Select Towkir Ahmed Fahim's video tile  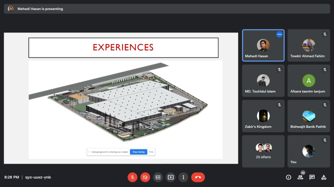(309, 45)
